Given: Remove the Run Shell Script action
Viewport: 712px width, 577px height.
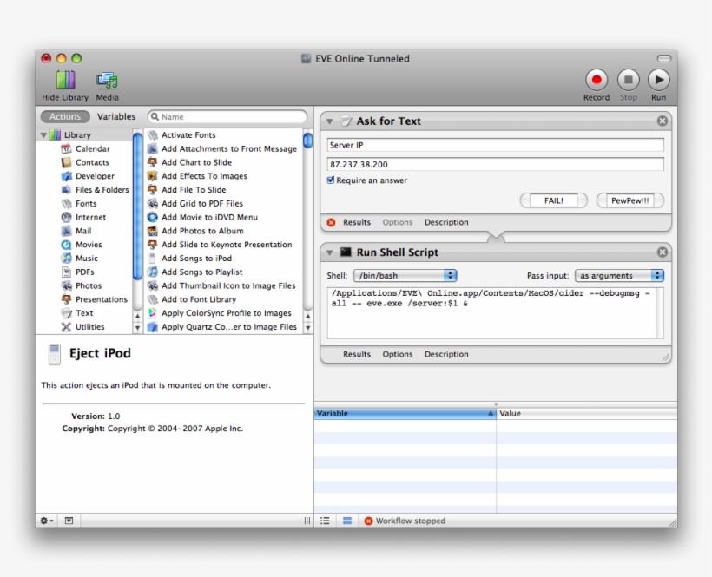Looking at the screenshot, I should pyautogui.click(x=662, y=252).
